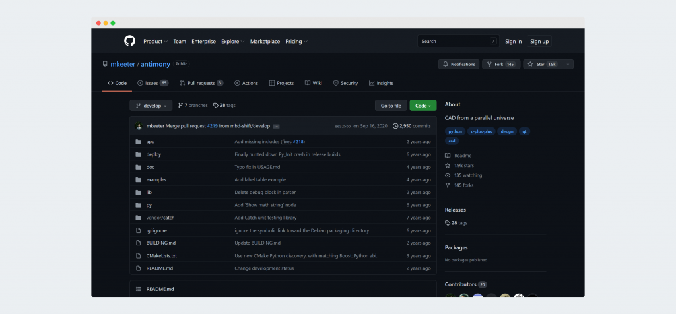The image size is (676, 314).
Task: Click the cad topic tag
Action: pos(452,141)
